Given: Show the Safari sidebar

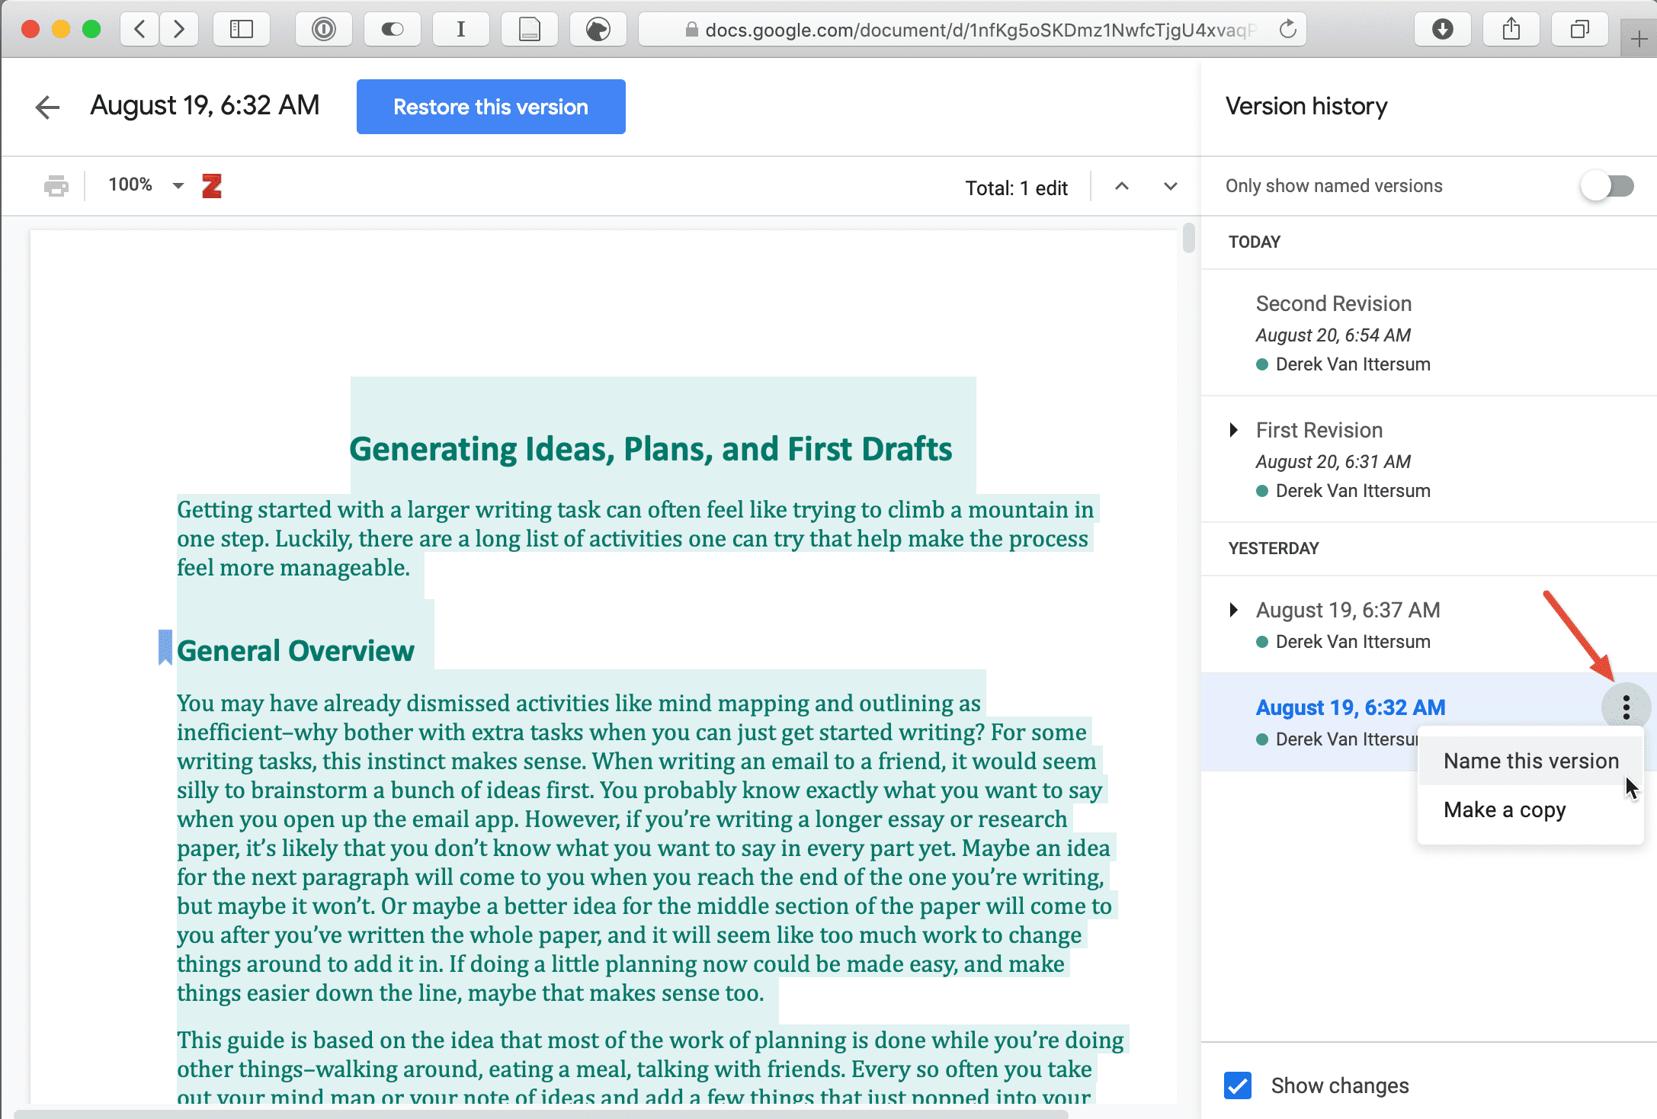Looking at the screenshot, I should pos(242,30).
